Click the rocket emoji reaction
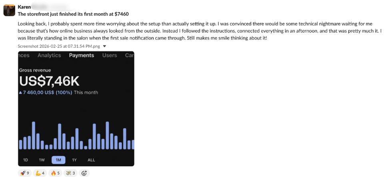 (x=25, y=173)
